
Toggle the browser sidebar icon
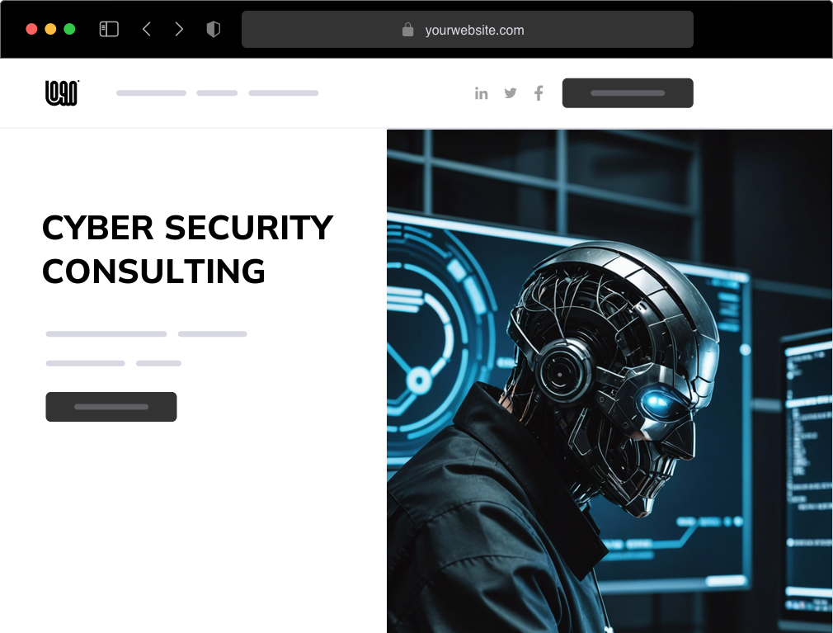pyautogui.click(x=109, y=29)
